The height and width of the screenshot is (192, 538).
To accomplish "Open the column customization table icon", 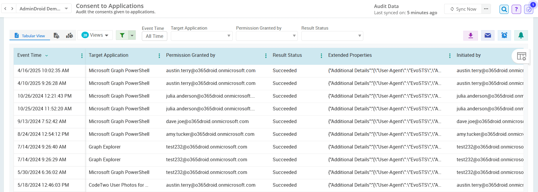I will click(521, 56).
